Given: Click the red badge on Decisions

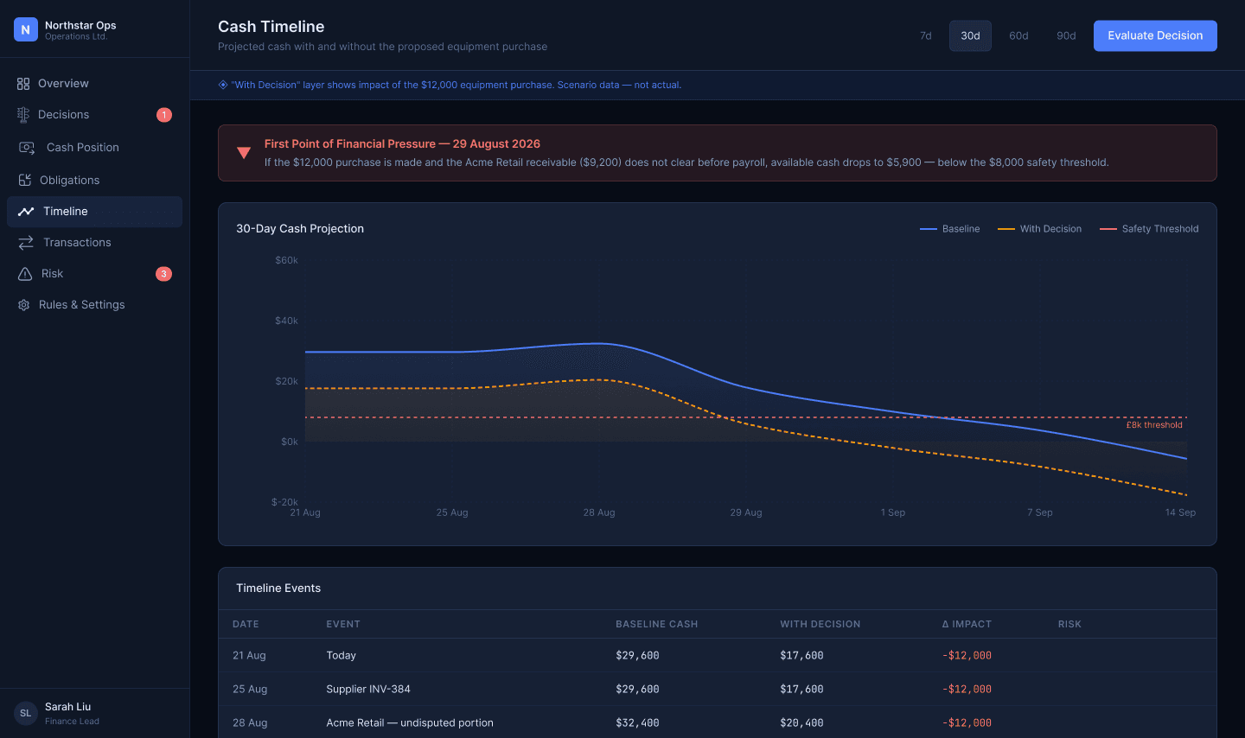Looking at the screenshot, I should pyautogui.click(x=164, y=115).
